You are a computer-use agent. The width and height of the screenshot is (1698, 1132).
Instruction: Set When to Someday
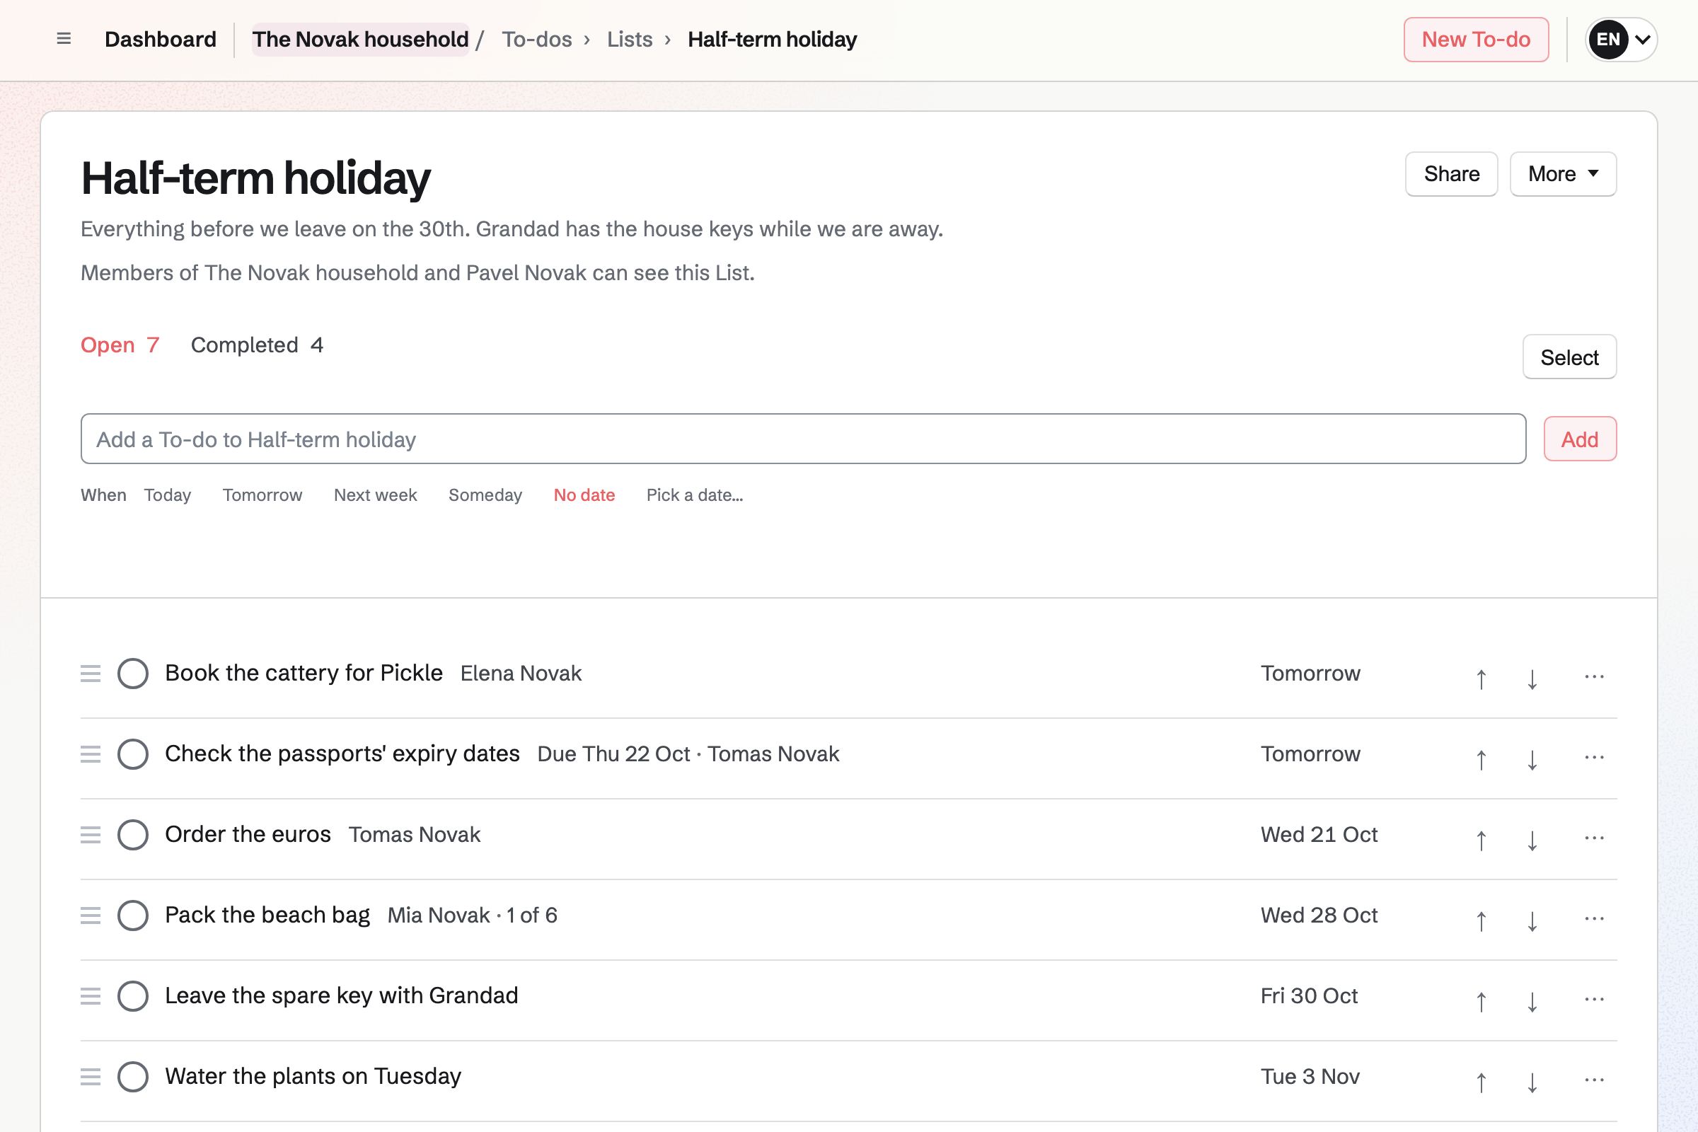485,495
